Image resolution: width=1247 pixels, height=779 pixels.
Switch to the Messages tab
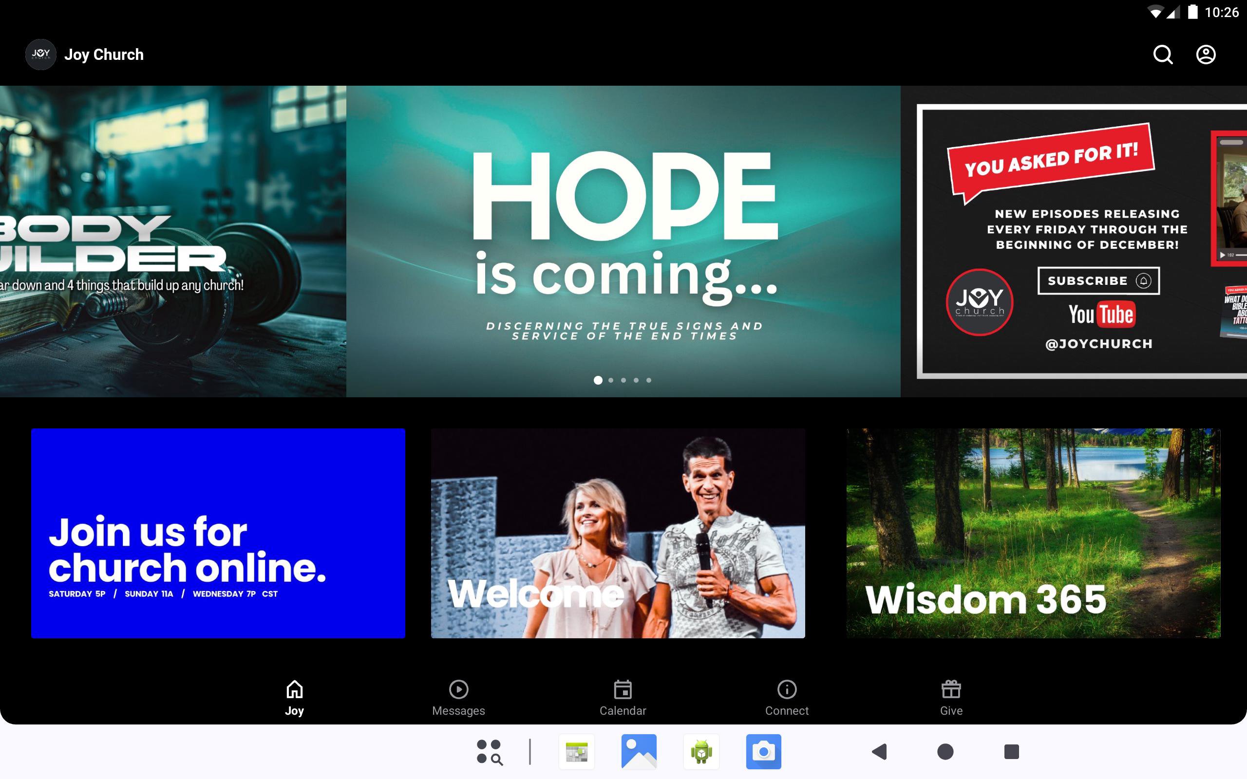point(458,698)
